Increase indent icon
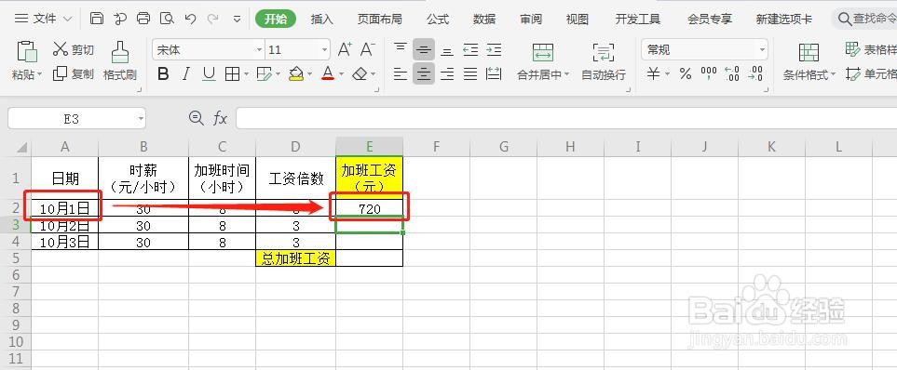The image size is (897, 370). click(494, 49)
